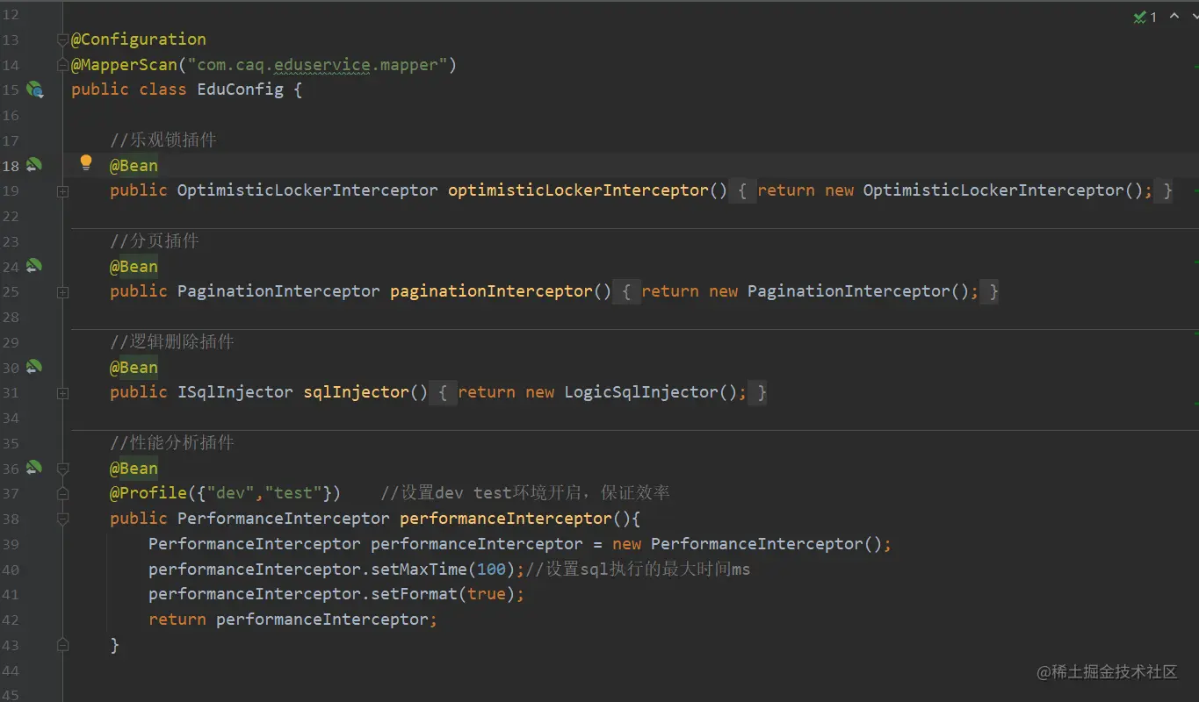Click the bean gutter icon on line 24
The image size is (1199, 702).
tap(34, 266)
